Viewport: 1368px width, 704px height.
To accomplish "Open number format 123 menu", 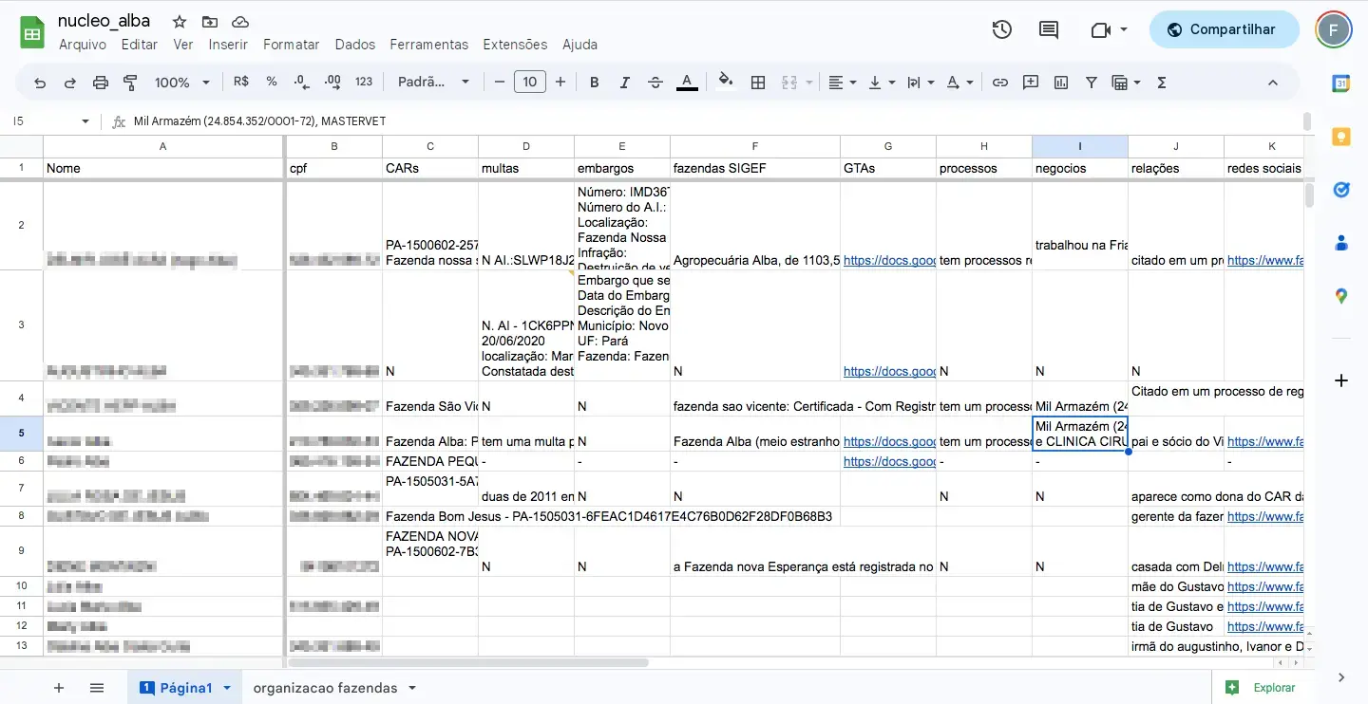I will (364, 83).
